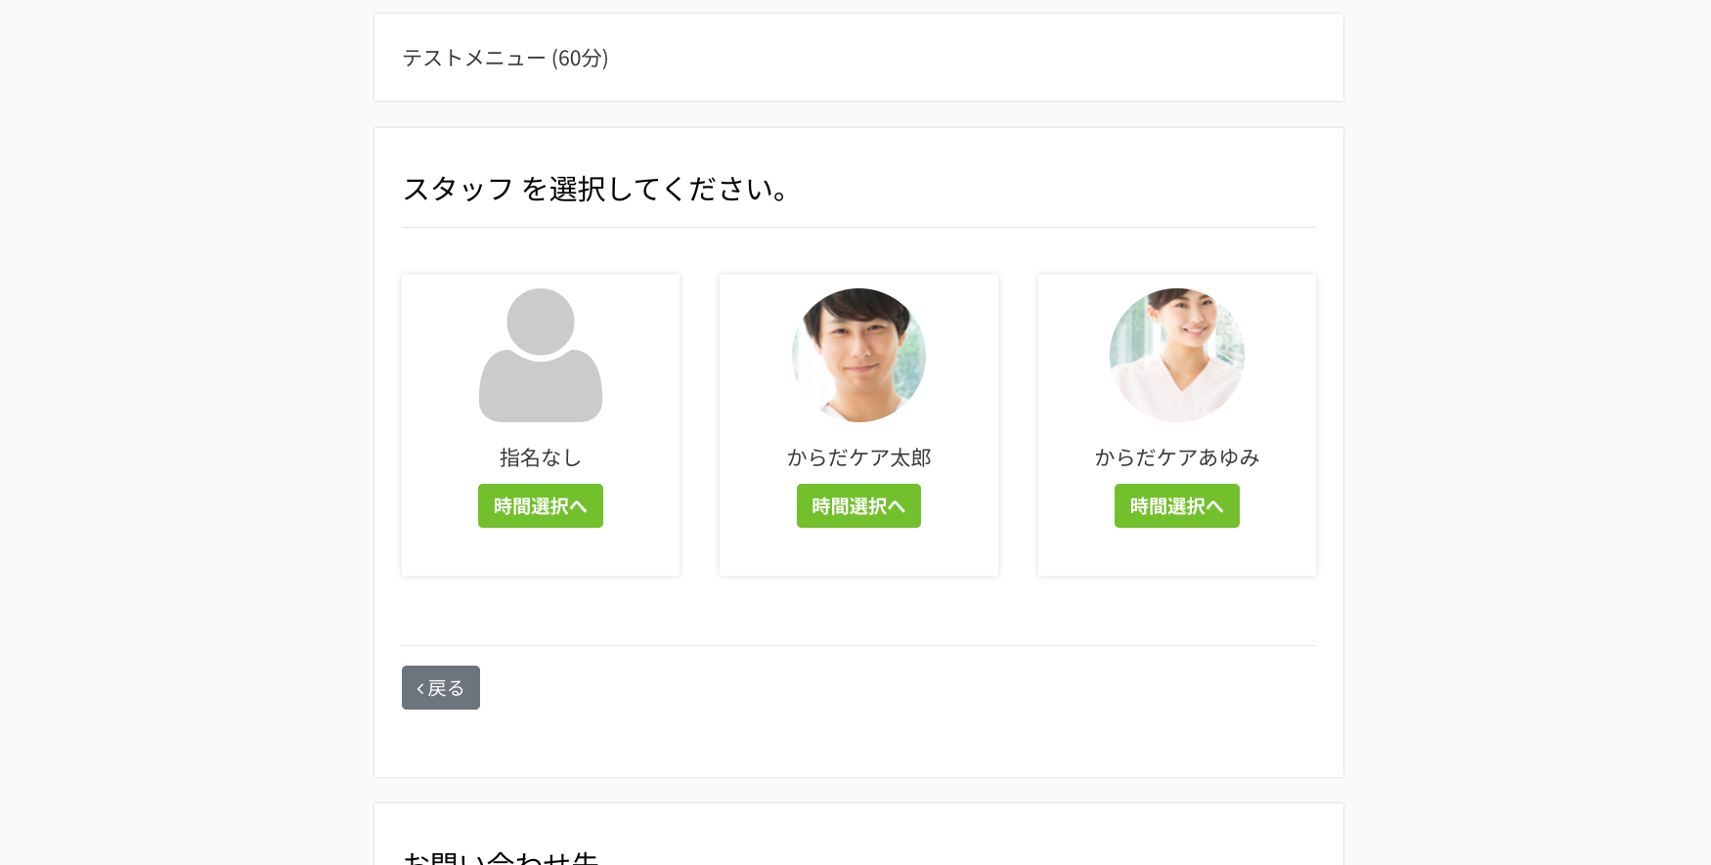
Task: Click the left chevron on 戻る button
Action: pyautogui.click(x=420, y=687)
